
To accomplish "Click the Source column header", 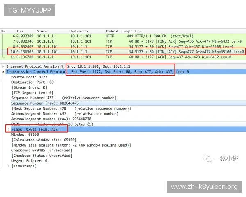I will pos(42,31).
